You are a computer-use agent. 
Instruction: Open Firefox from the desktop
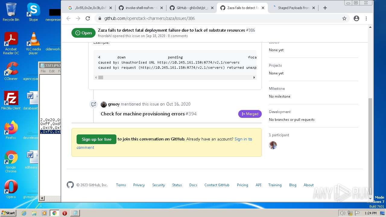pyautogui.click(x=11, y=130)
